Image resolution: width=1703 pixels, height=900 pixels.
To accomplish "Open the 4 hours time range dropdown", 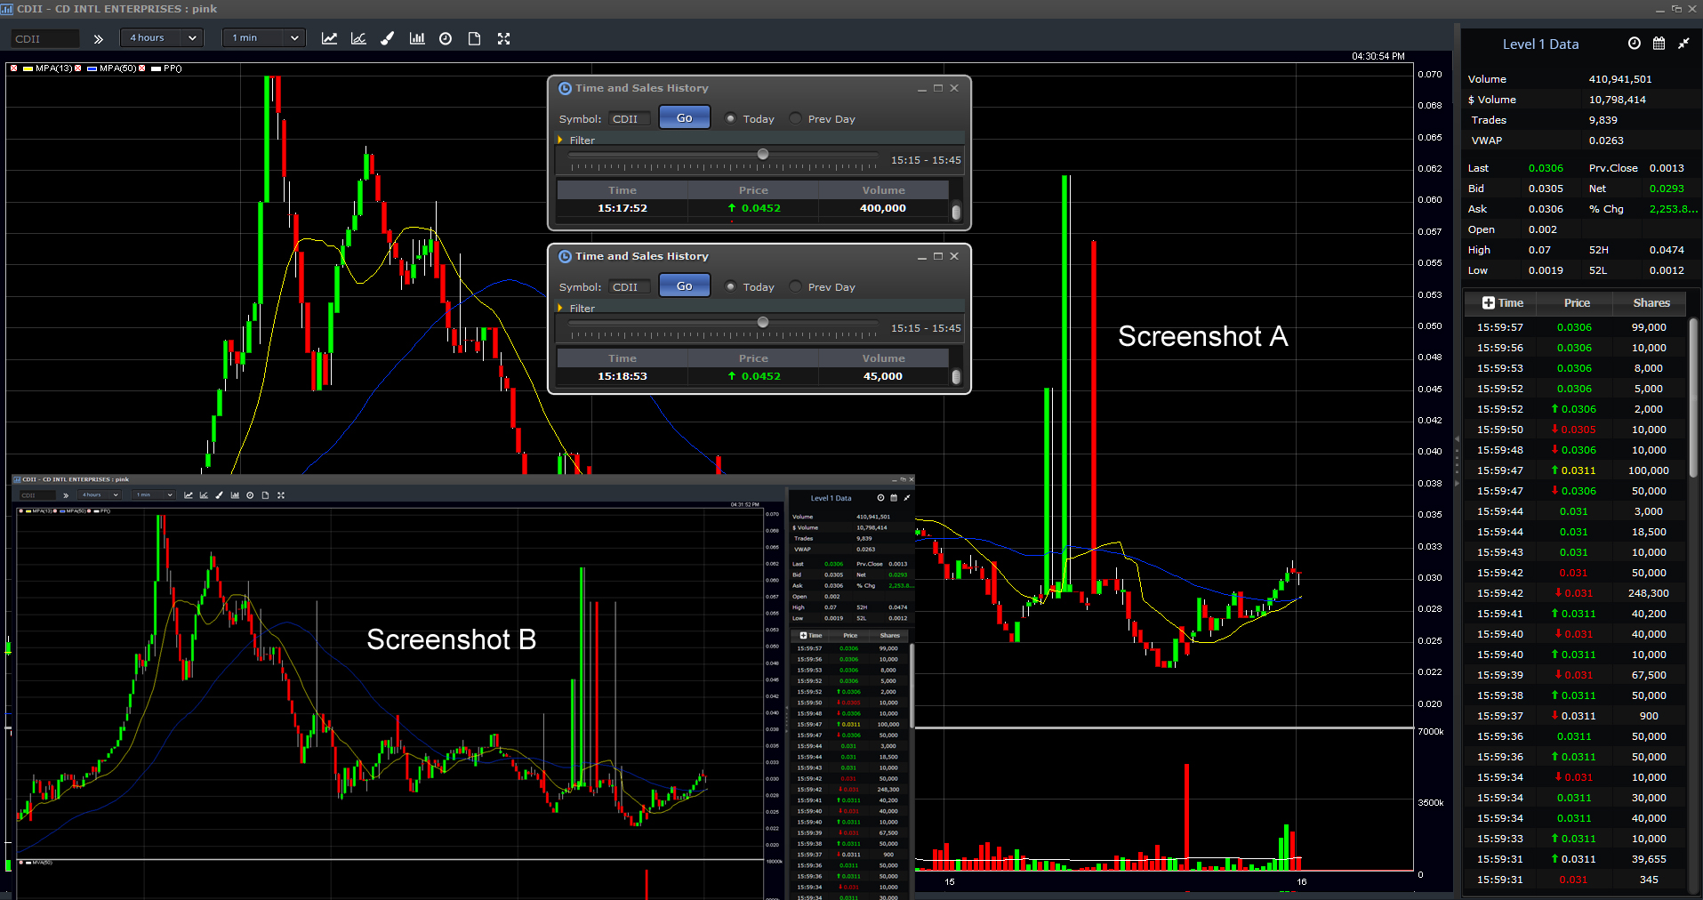I will pos(164,38).
